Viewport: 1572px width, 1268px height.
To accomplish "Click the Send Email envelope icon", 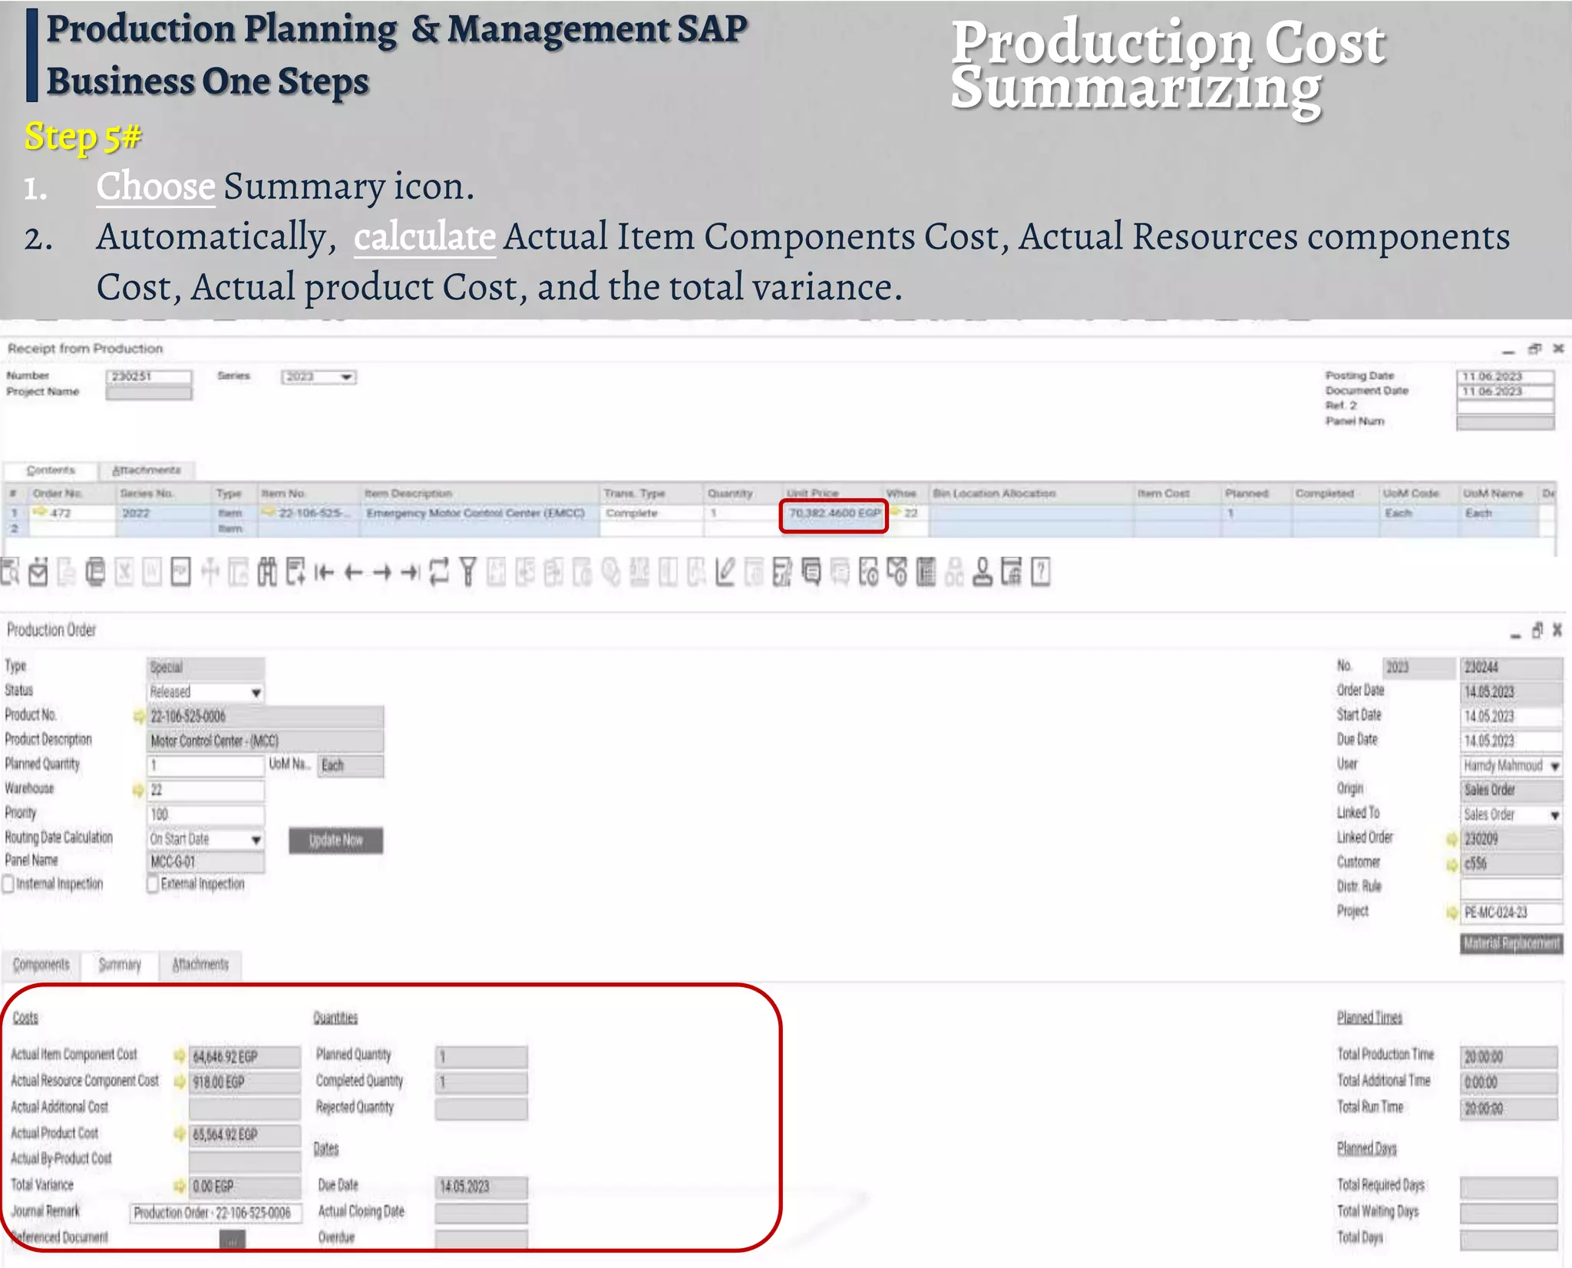I will coord(38,573).
